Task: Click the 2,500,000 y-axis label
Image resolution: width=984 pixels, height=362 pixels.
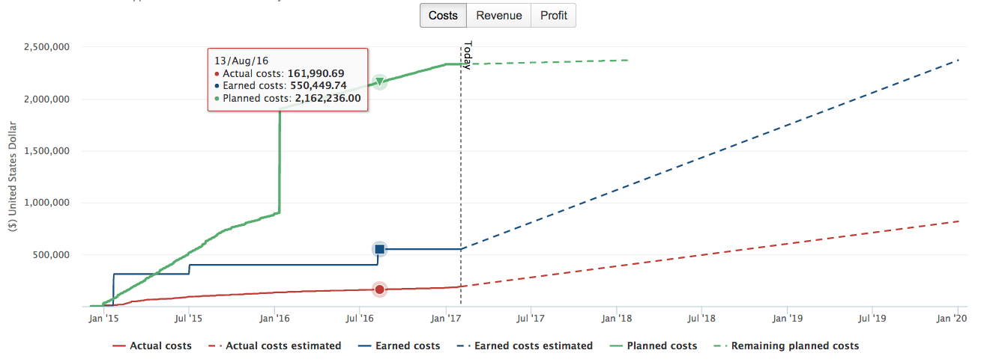Action: pos(47,47)
